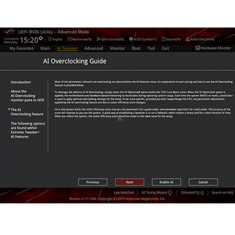Switch to EzMode(F7)
This screenshot has height=235, width=235.
pyautogui.click(x=192, y=192)
